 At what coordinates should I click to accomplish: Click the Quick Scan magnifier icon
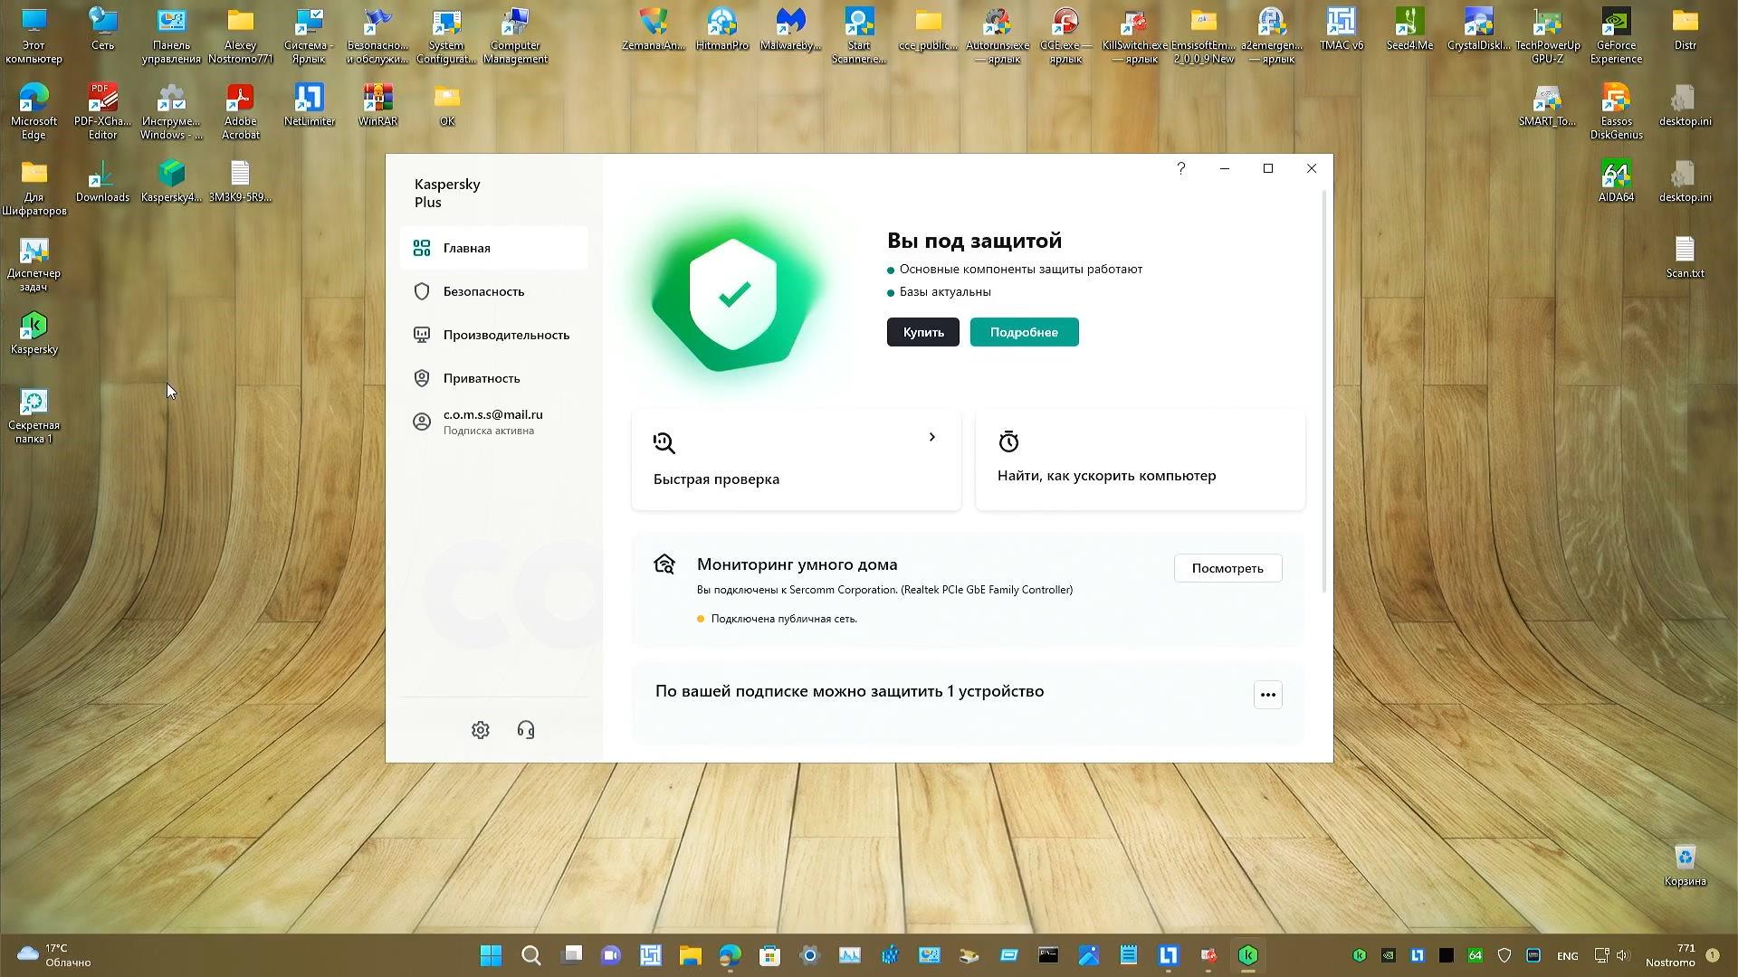[664, 442]
